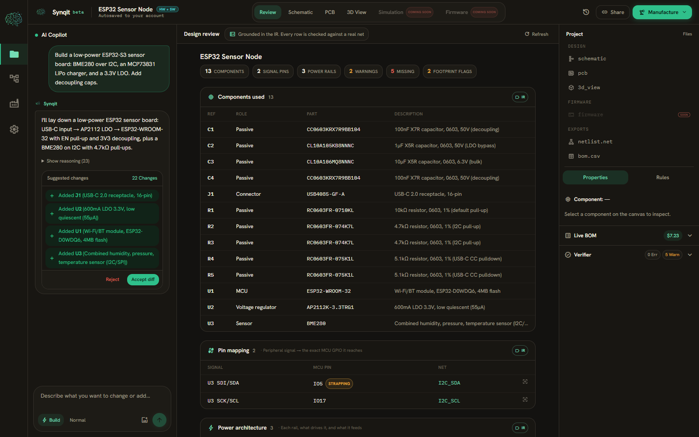Image resolution: width=699 pixels, height=437 pixels.
Task: Open the Manufacture dropdown
Action: point(662,12)
